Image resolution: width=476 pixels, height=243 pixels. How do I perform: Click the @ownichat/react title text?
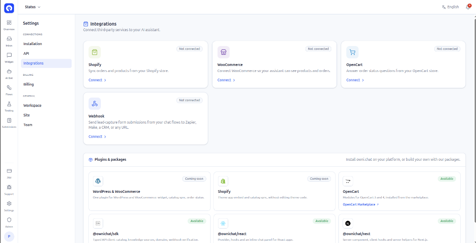click(x=232, y=234)
